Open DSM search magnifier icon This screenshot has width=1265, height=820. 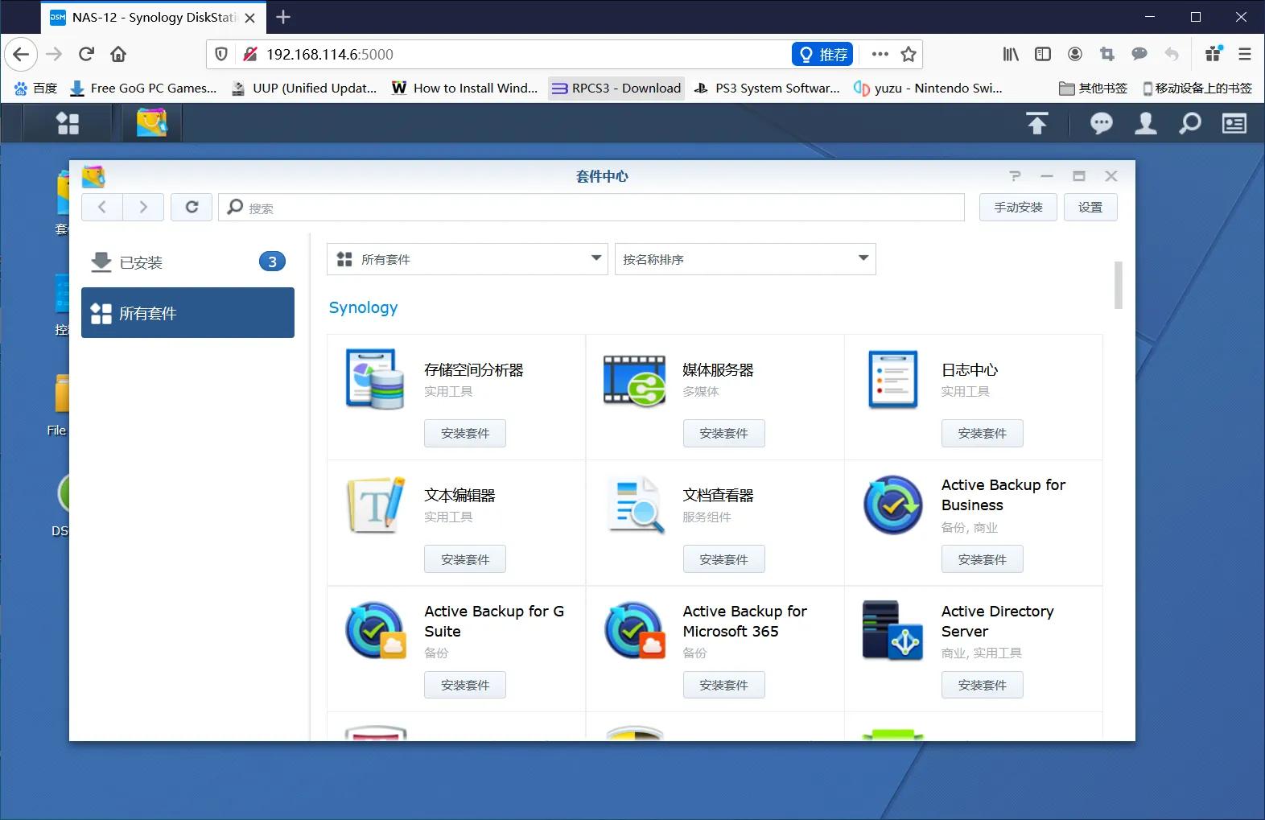click(x=1190, y=123)
